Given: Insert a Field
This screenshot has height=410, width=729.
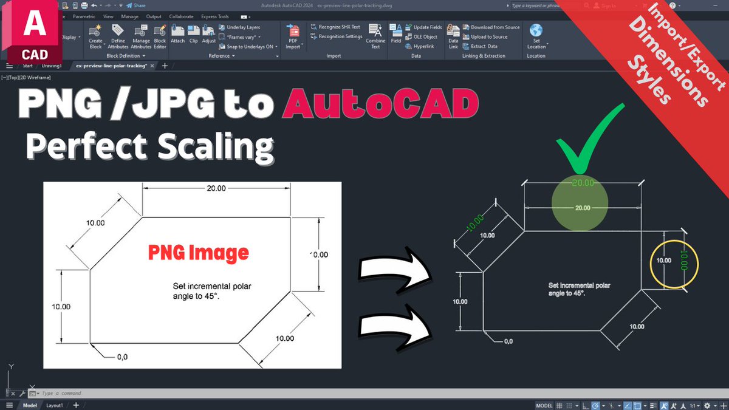Looking at the screenshot, I should (395, 33).
